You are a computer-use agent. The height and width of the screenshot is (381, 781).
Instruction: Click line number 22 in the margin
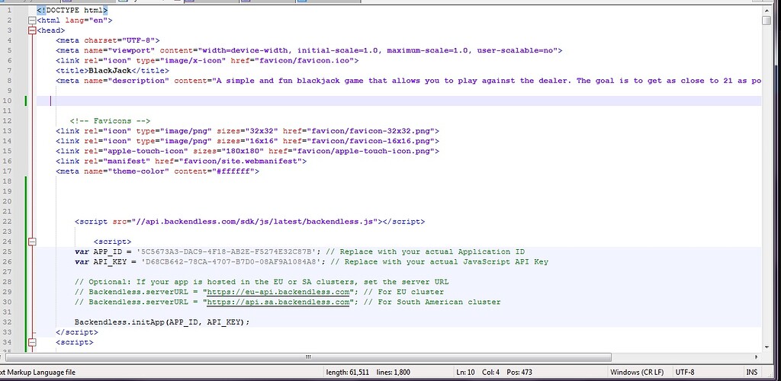[8, 222]
